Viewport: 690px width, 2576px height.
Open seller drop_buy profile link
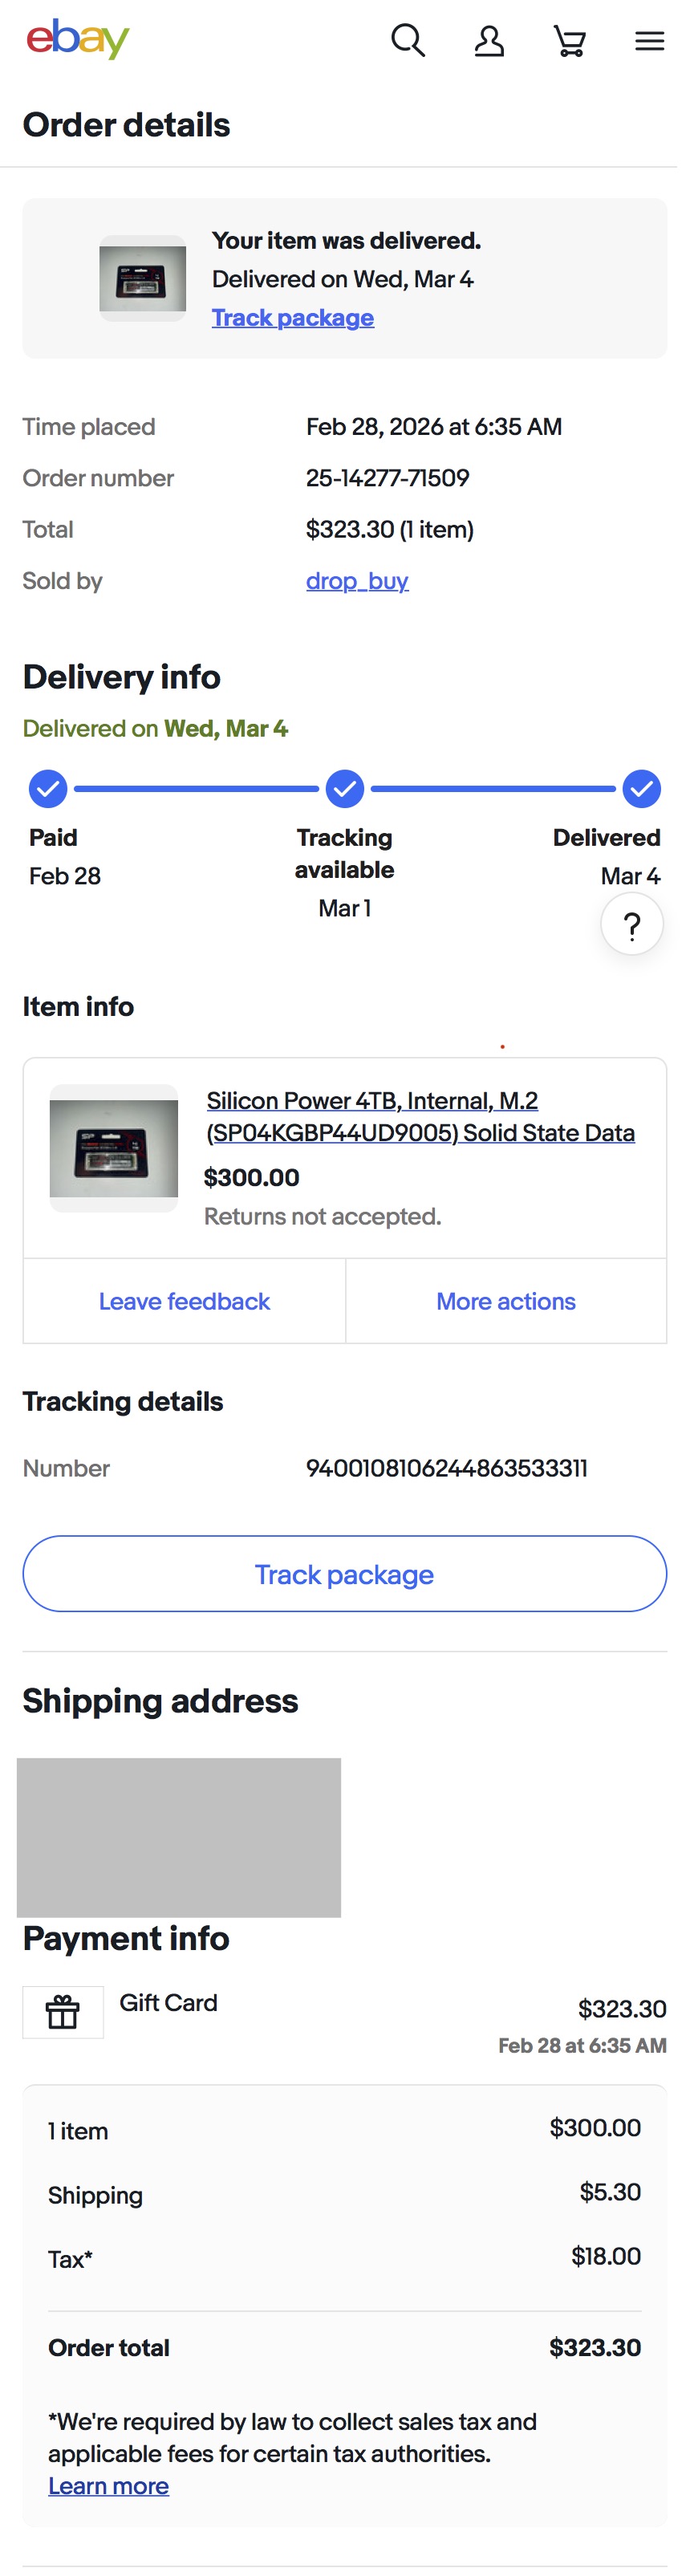click(357, 581)
